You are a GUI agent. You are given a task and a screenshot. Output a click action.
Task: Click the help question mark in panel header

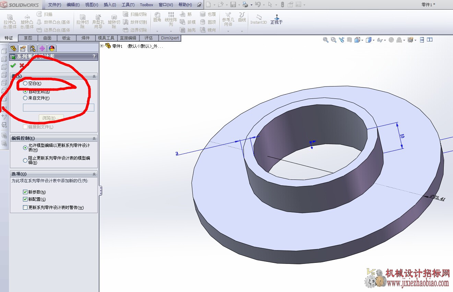click(x=94, y=57)
